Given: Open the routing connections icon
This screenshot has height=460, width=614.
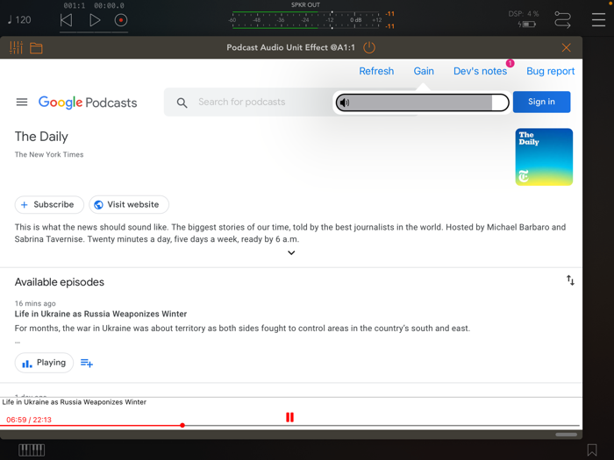Looking at the screenshot, I should click(x=563, y=19).
